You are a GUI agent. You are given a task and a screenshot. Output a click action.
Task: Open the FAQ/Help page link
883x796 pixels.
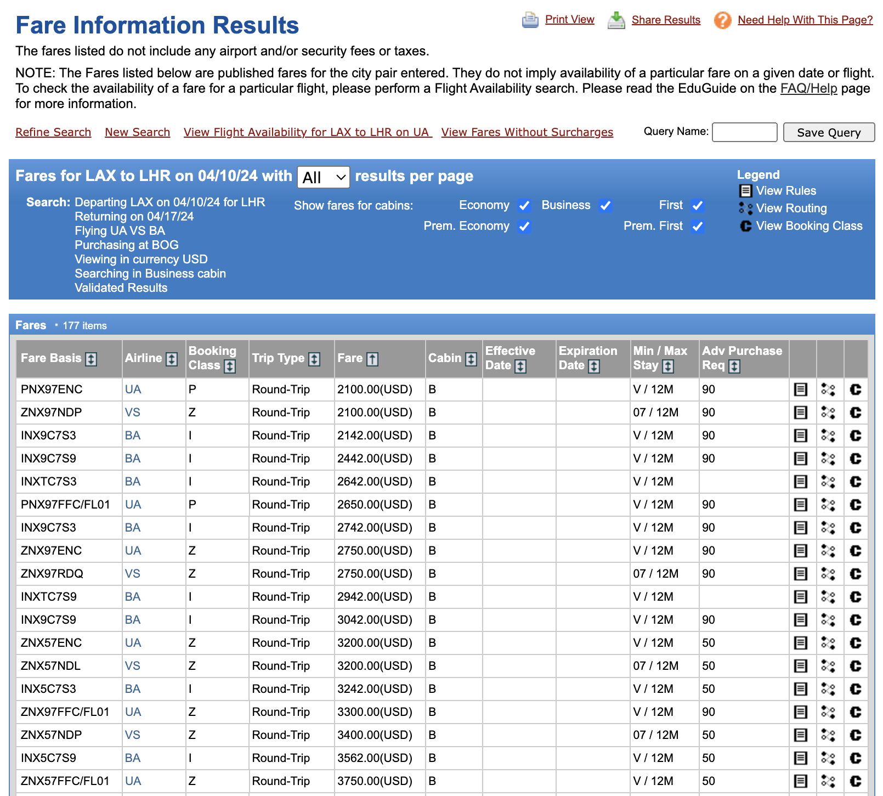[x=809, y=88]
